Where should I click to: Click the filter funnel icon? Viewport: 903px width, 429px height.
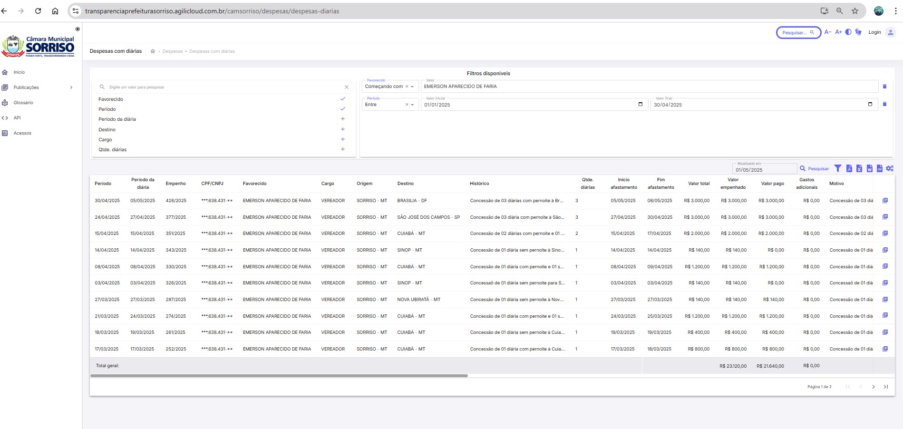pyautogui.click(x=838, y=168)
